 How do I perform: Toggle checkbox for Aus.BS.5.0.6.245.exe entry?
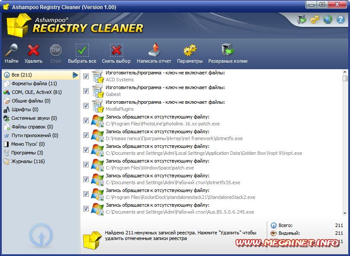[x=86, y=209]
